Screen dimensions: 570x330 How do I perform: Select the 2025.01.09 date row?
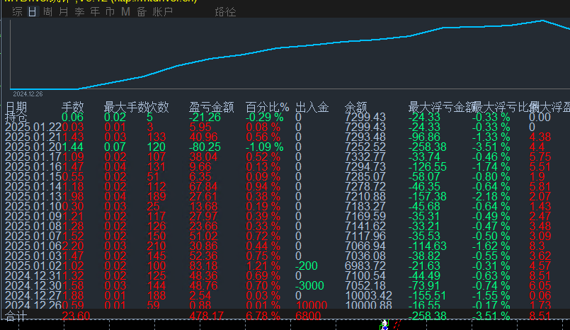[33, 216]
